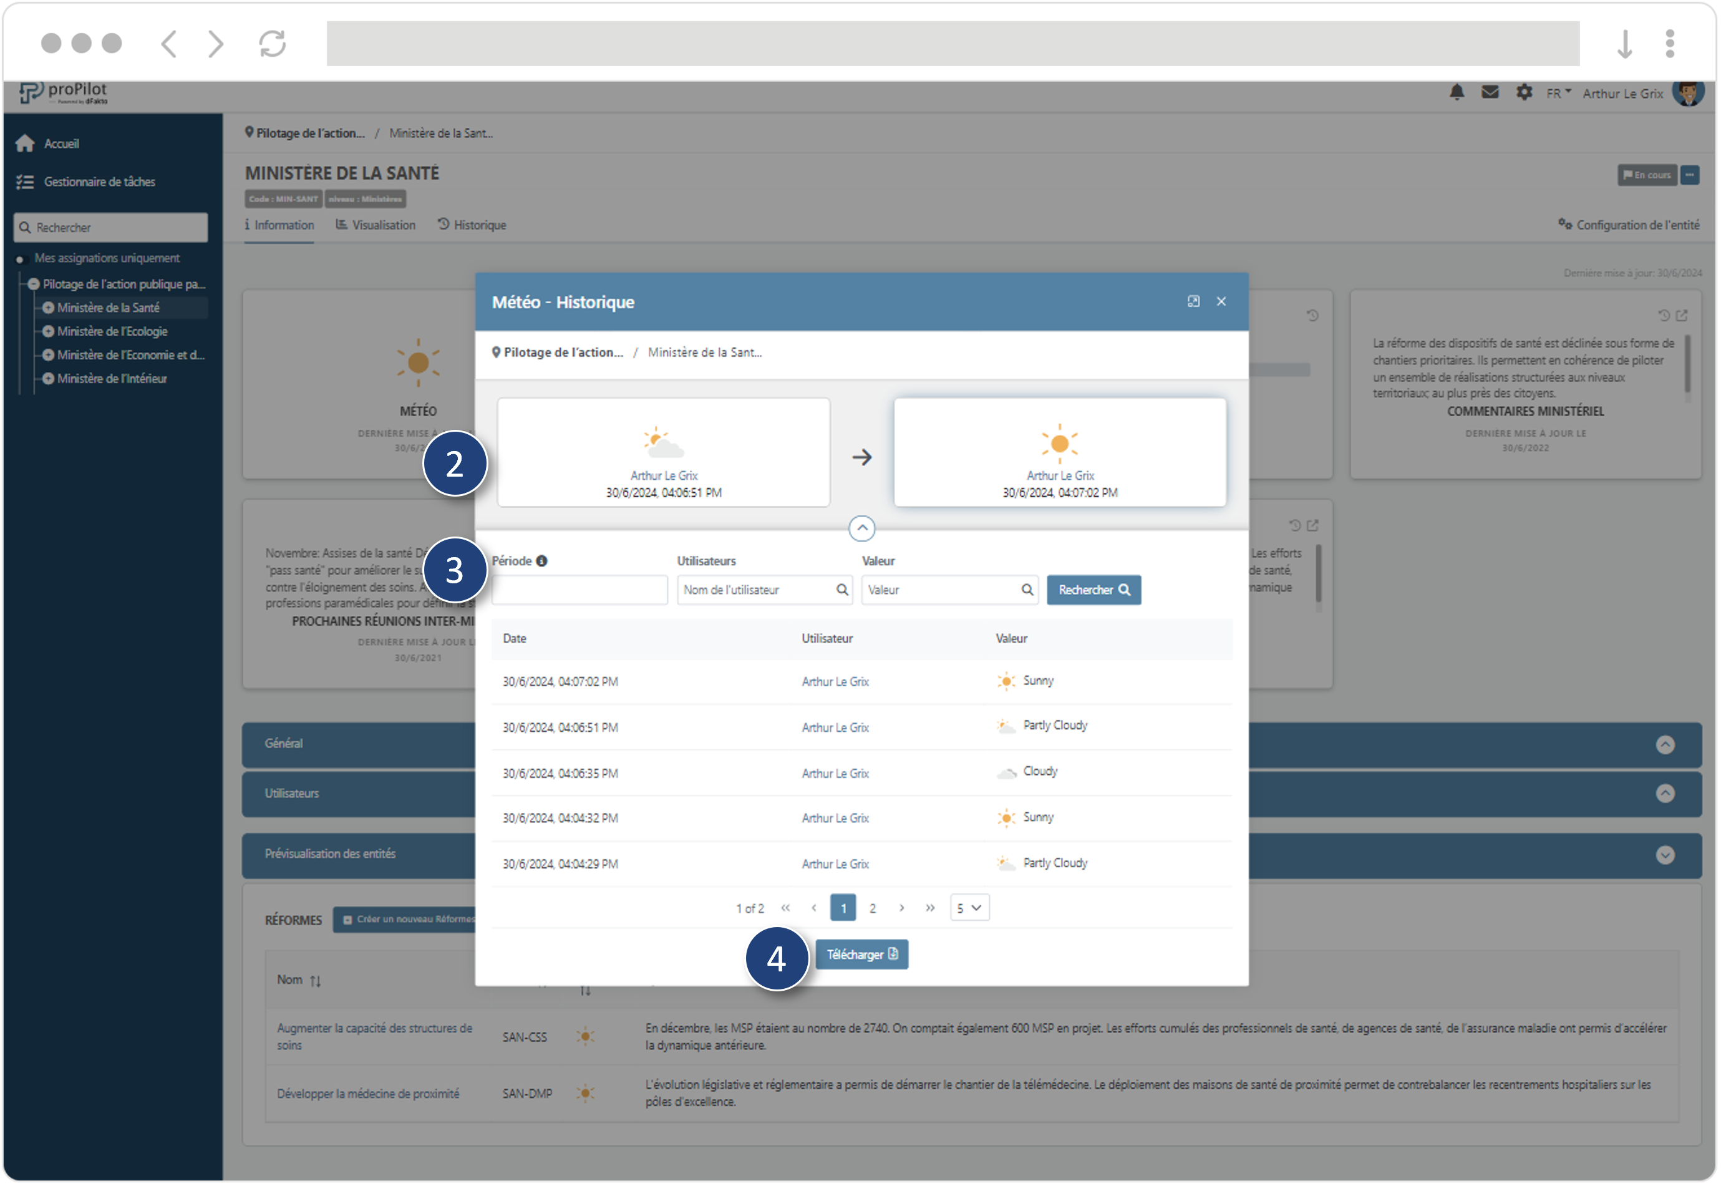The image size is (1721, 1186).
Task: Open Gestionnaire de tâches in sidebar
Action: [x=99, y=182]
